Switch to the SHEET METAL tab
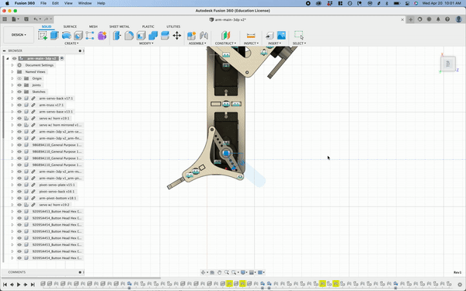 point(119,26)
